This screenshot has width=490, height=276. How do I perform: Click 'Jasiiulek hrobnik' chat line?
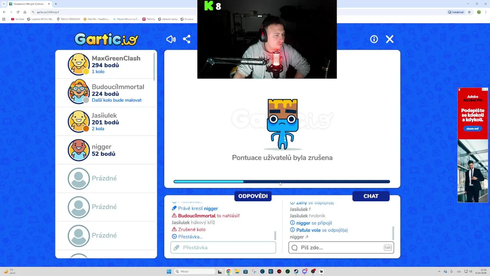coord(307,216)
